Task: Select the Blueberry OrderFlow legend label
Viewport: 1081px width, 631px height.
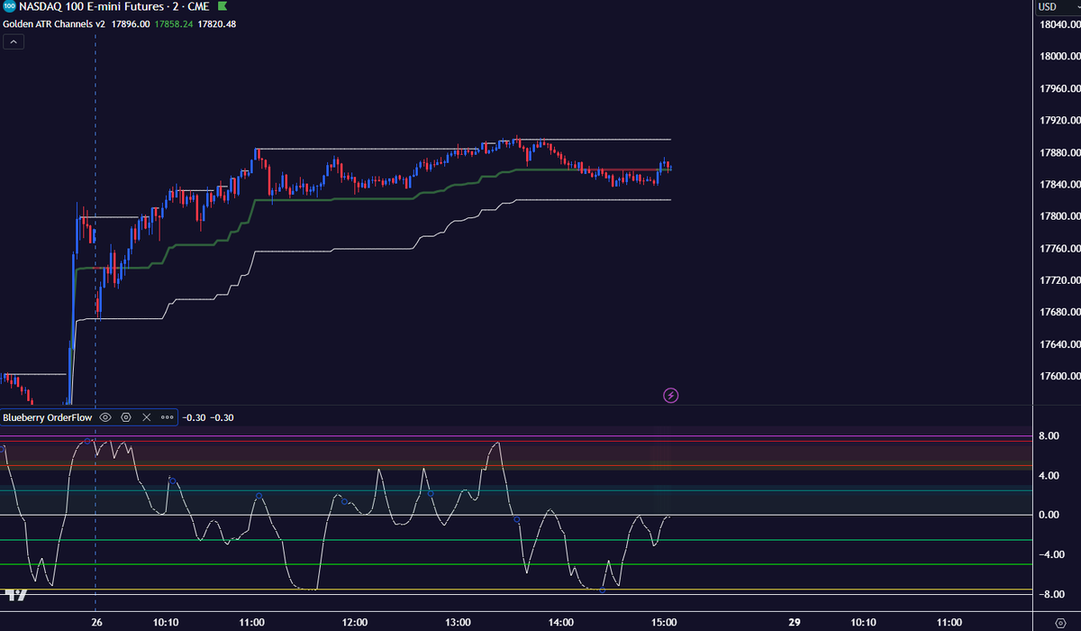Action: coord(48,417)
